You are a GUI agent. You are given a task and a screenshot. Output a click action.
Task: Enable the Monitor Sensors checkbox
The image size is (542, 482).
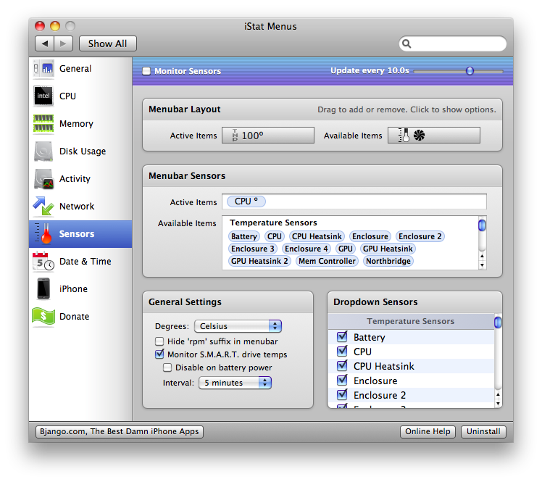[x=146, y=71]
